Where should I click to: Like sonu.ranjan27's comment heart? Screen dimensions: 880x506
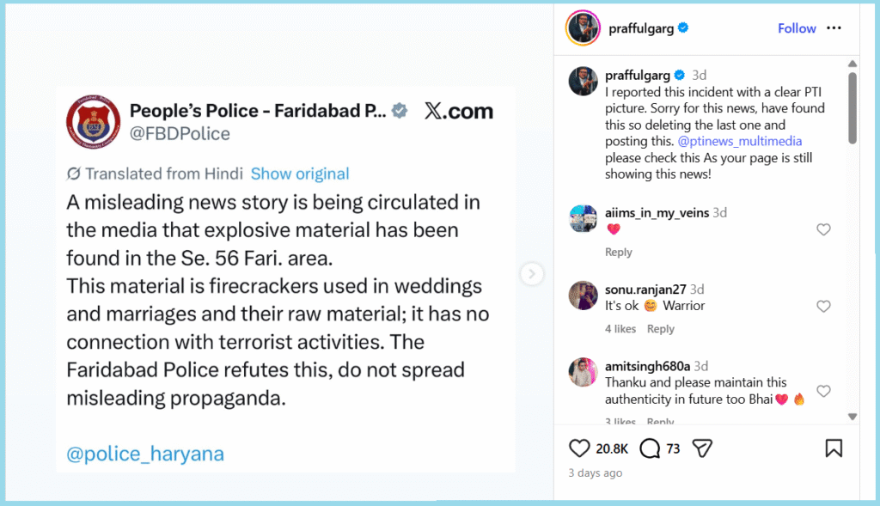point(823,307)
